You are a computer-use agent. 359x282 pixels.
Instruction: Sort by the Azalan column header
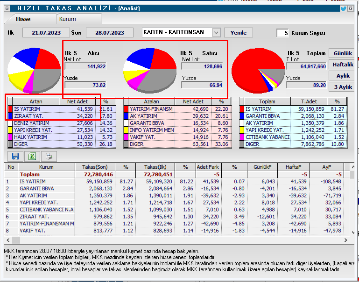pyautogui.click(x=151, y=101)
